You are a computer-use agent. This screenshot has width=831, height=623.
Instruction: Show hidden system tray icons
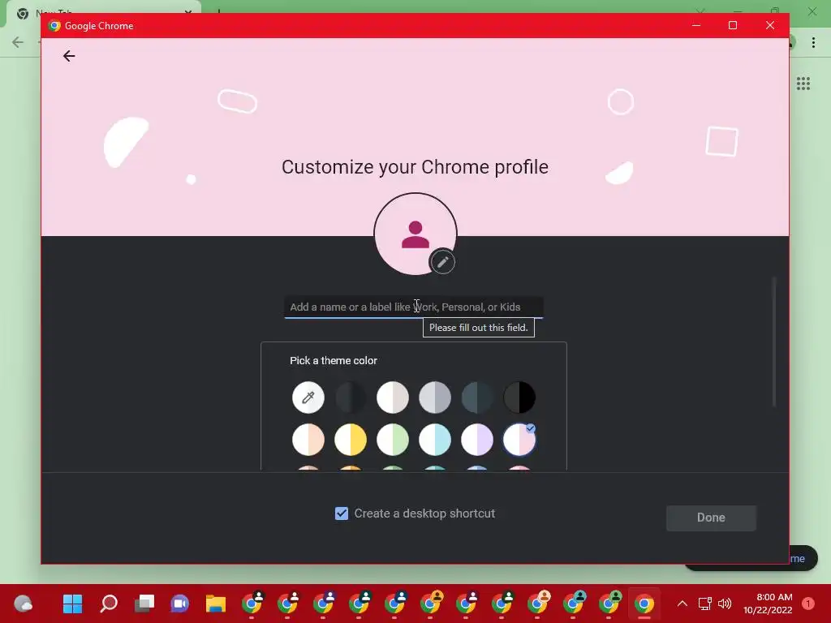pos(682,604)
